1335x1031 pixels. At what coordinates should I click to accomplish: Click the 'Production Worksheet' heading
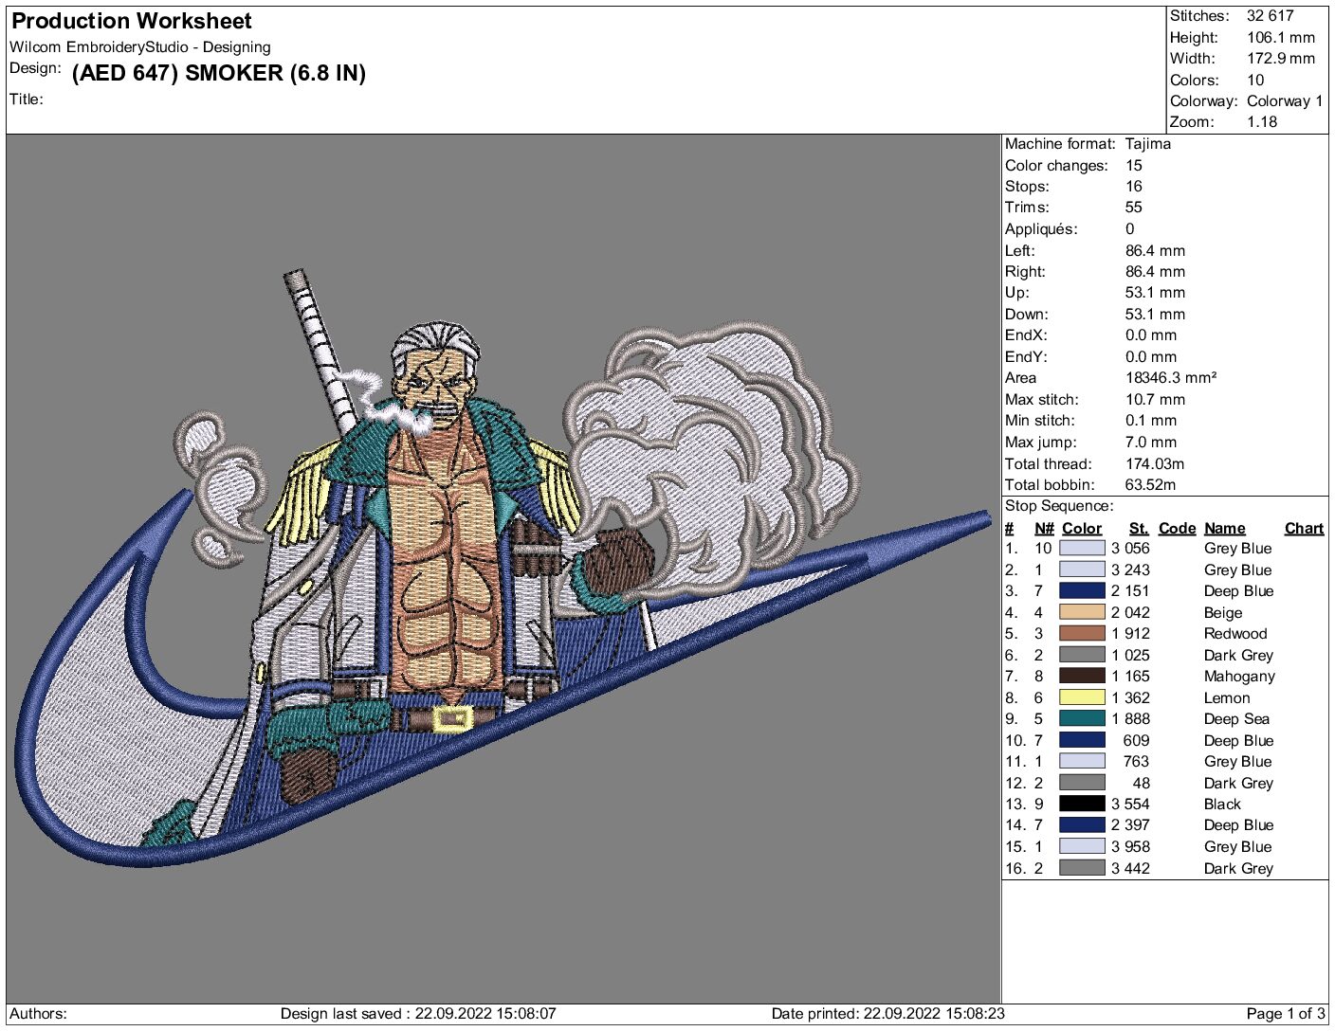132,21
